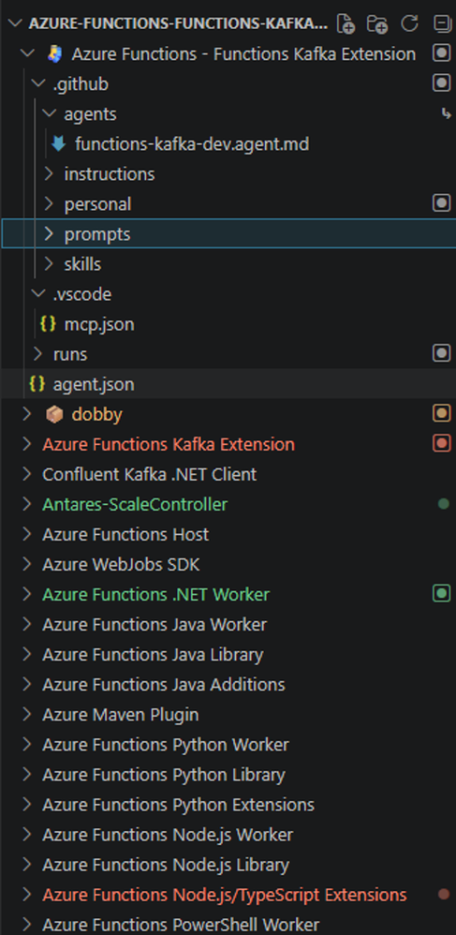Viewport: 456px width, 935px height.
Task: Collapse the Azure Functions - Functions Kafka Extension root
Action: point(27,53)
